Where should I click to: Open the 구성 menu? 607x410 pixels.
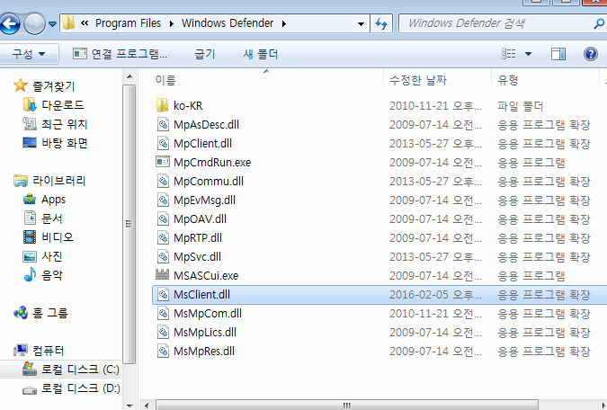point(29,53)
